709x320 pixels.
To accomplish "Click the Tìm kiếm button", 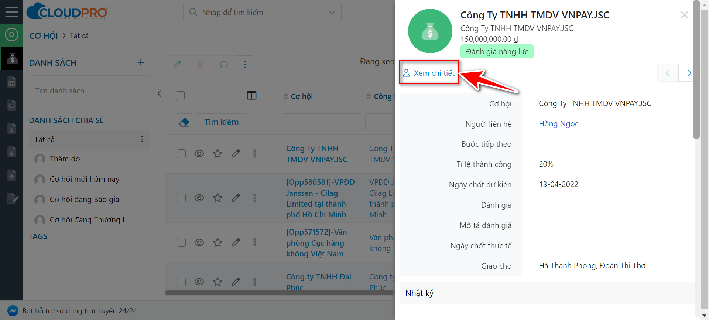I will pyautogui.click(x=222, y=122).
